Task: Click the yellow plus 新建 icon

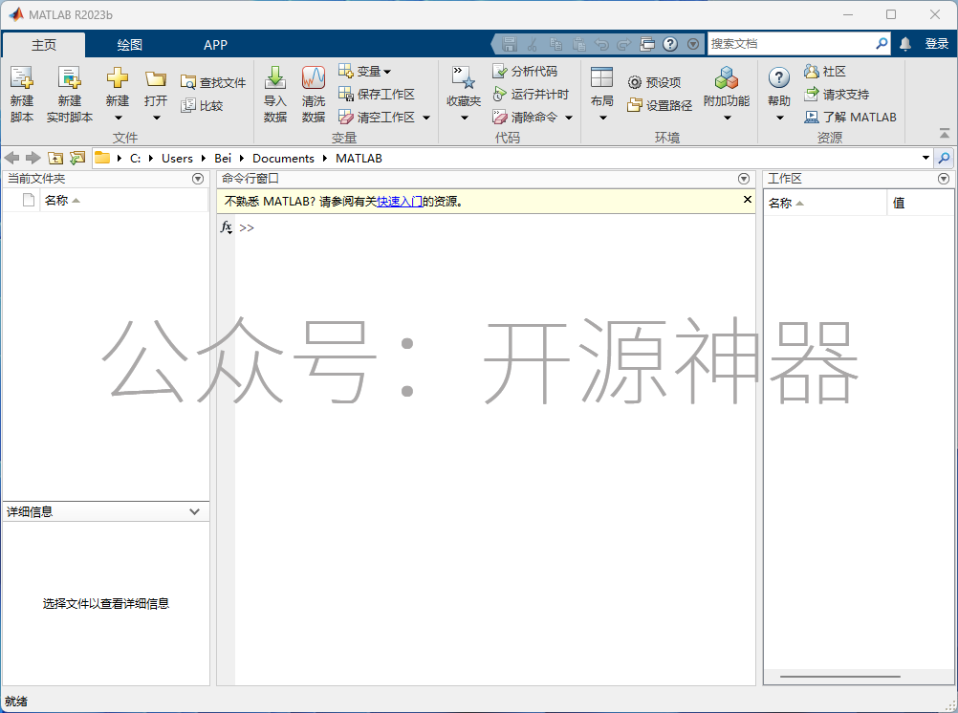Action: pyautogui.click(x=118, y=78)
